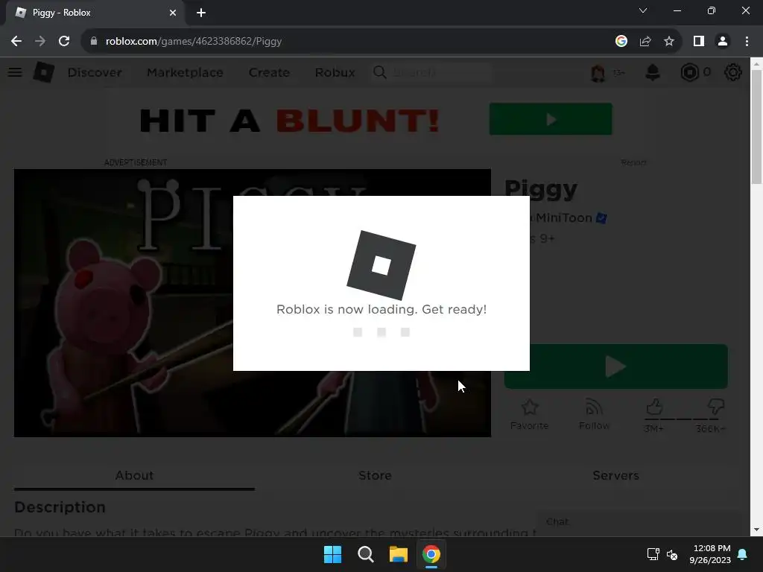Open the Windows Start menu

click(x=333, y=554)
